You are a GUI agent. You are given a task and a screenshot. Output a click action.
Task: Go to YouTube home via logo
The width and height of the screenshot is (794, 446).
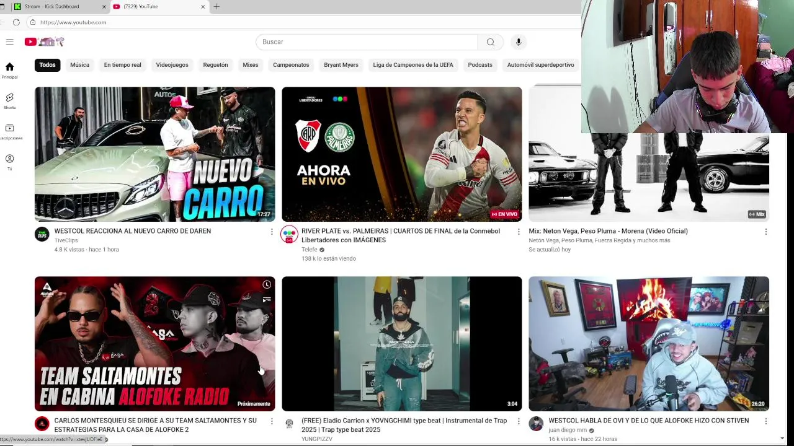coord(44,42)
